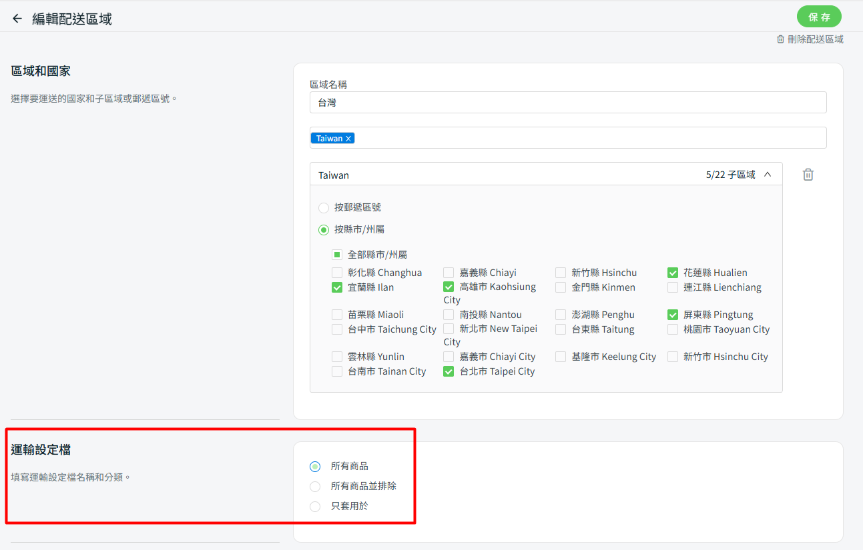
Task: Check the 澎湖縣 Penghu checkbox
Action: pos(561,315)
